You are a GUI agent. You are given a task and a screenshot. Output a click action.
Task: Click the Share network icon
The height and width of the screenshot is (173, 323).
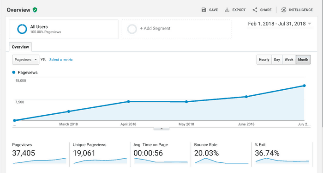[255, 10]
